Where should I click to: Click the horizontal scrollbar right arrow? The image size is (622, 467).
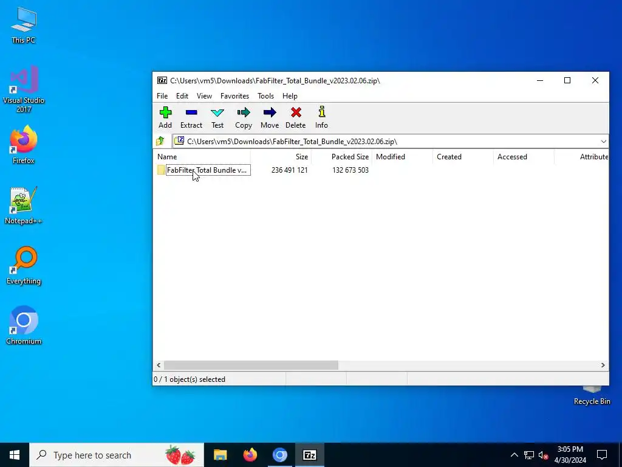(603, 365)
